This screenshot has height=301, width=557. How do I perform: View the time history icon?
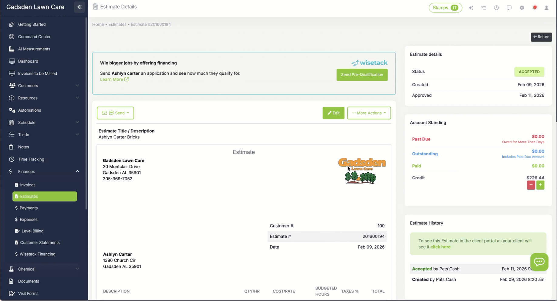point(496,8)
